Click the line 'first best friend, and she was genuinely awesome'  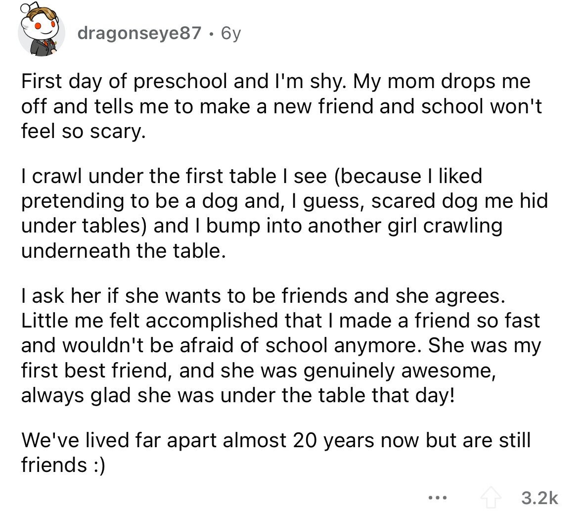(x=259, y=371)
